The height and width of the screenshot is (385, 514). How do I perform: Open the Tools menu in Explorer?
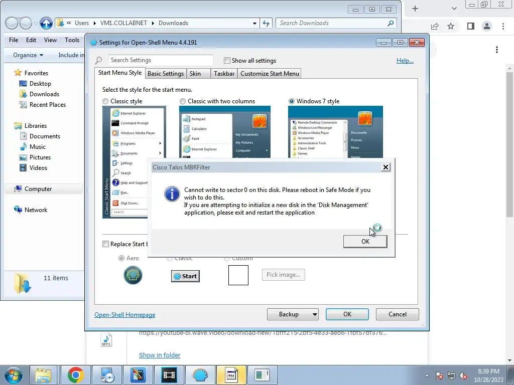pyautogui.click(x=72, y=40)
